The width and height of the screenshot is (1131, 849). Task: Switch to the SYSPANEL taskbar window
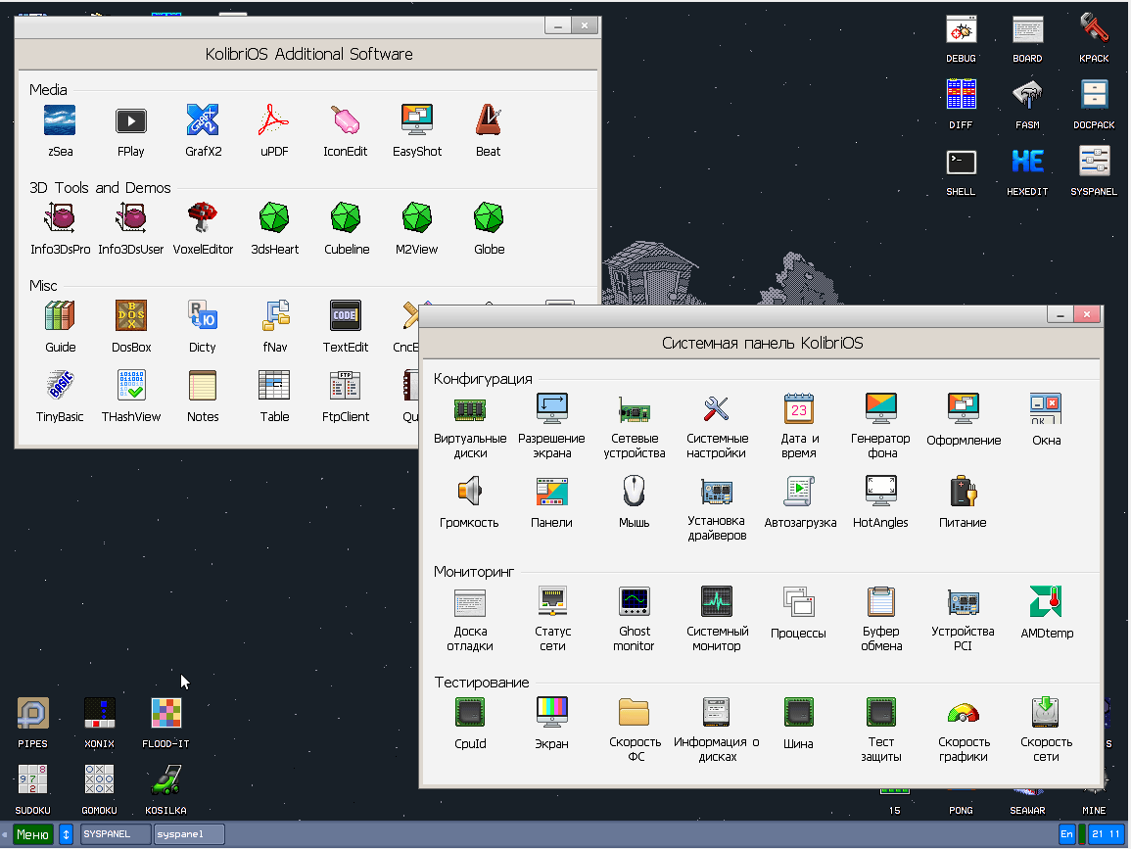click(x=116, y=834)
